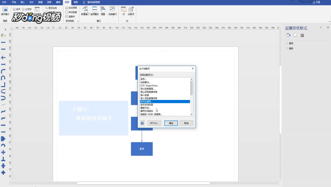Open the format pane options dropdown arrow
This screenshot has width=331, height=187.
pyautogui.click(x=321, y=28)
